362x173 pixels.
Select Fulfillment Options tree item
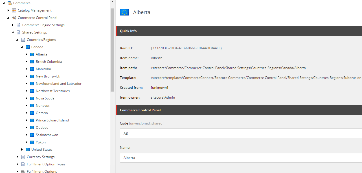(x=42, y=171)
